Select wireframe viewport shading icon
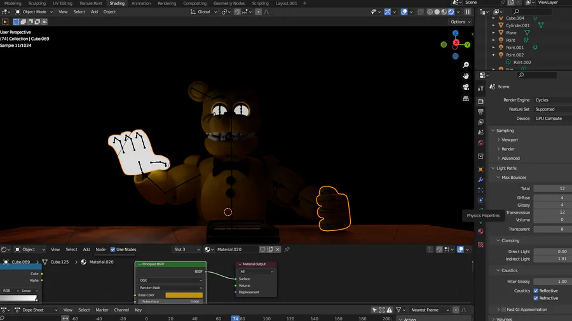 pos(430,11)
